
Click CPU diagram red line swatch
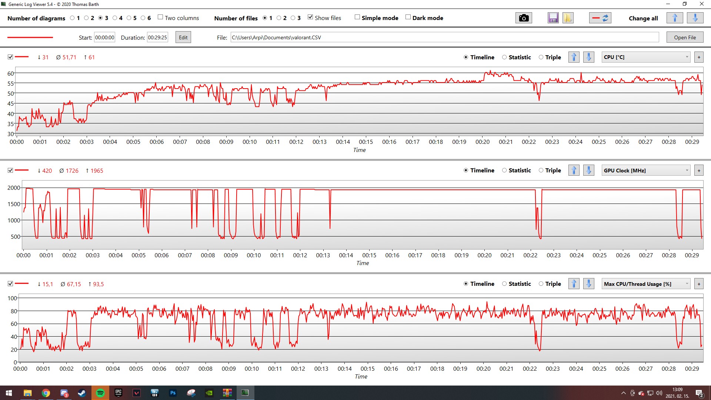22,57
